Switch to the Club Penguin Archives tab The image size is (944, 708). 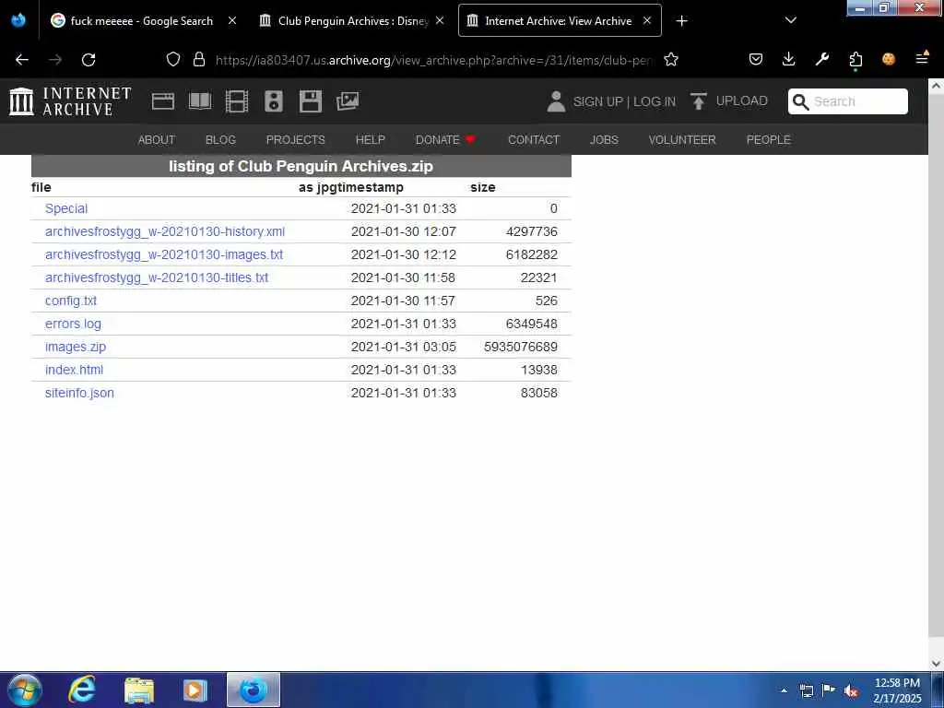point(352,21)
